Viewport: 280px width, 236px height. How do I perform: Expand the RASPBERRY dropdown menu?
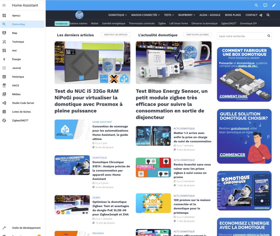tap(186, 15)
